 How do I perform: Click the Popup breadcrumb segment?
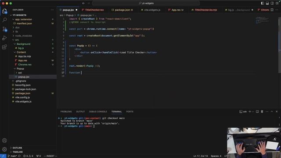pos(70,15)
